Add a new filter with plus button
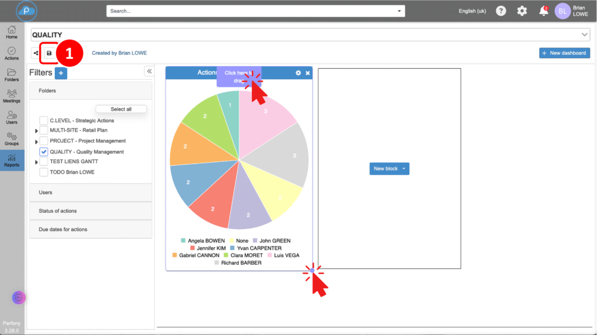The image size is (597, 335). [61, 73]
